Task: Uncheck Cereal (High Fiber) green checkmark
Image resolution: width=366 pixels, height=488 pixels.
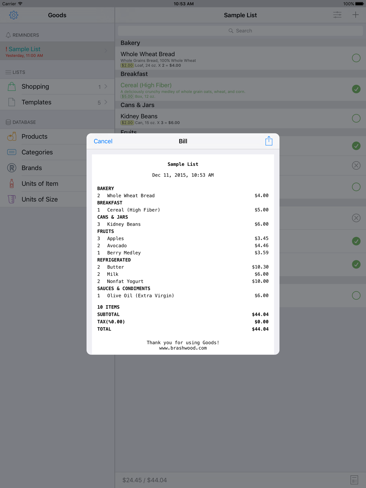Action: click(x=356, y=89)
